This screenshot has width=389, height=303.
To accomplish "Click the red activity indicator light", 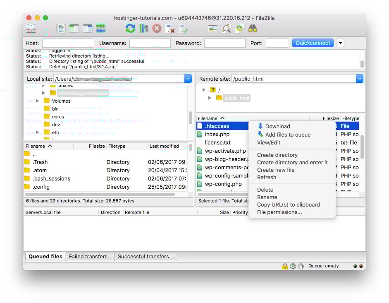I will click(361, 266).
